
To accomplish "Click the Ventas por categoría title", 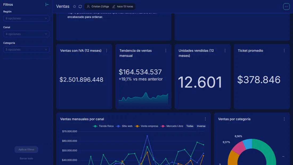I will [x=234, y=119].
